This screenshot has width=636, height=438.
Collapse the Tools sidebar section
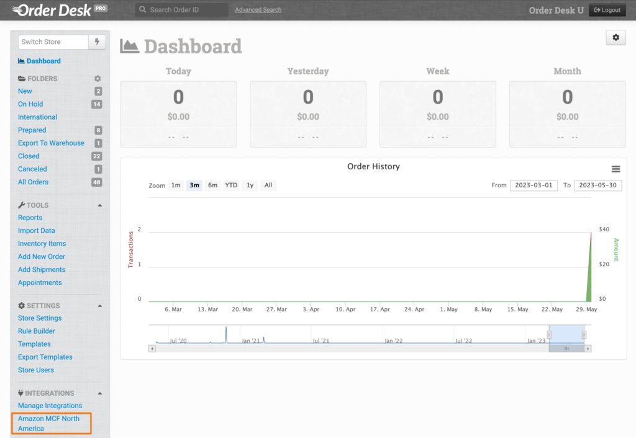[x=100, y=205]
